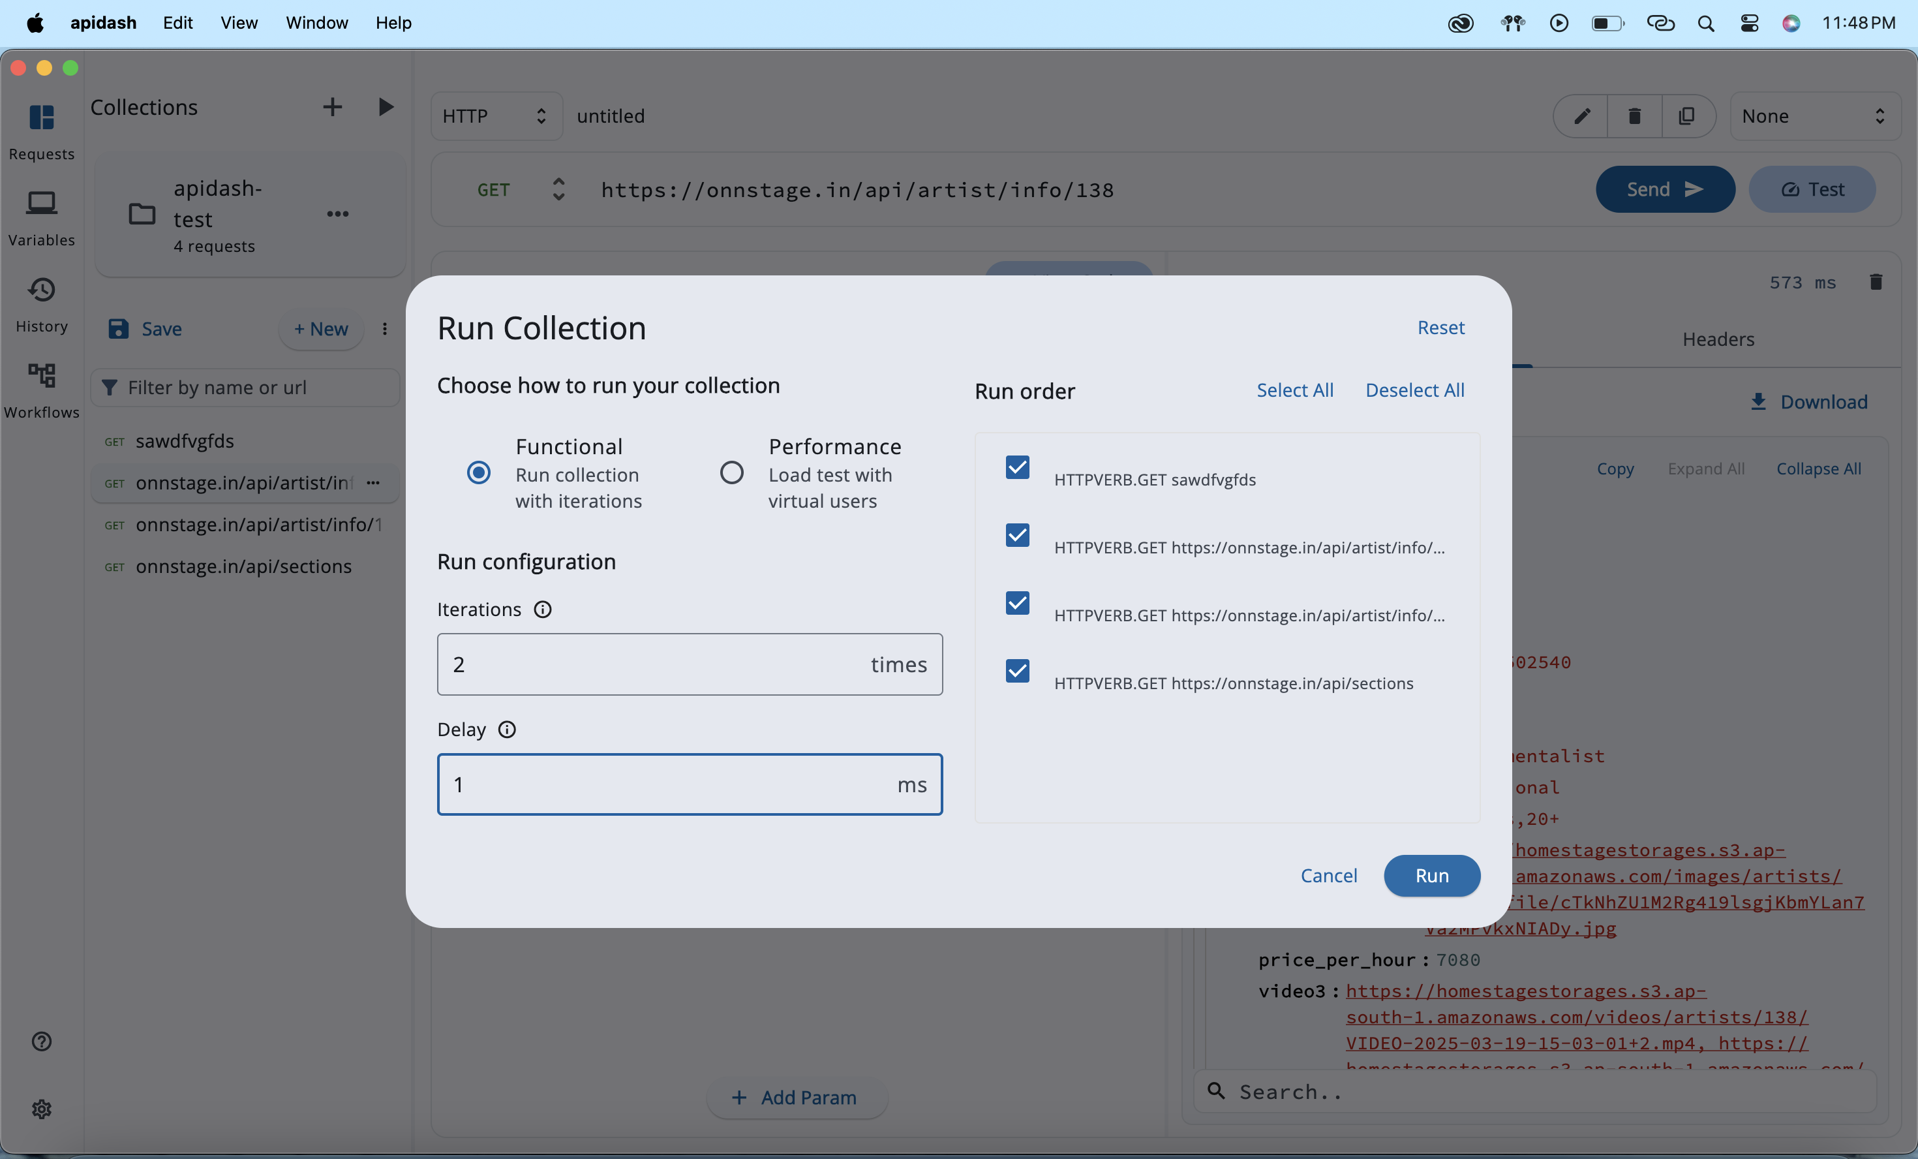Open the Workflows sidebar section
Viewport: 1918px width, 1159px height.
click(41, 389)
